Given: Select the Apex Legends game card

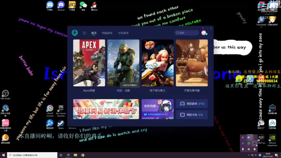Looking at the screenshot, I should coord(89,63).
